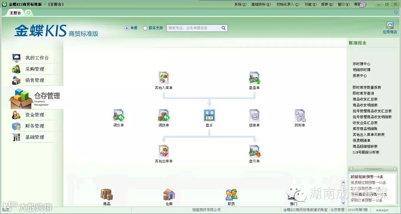
Task: Open the 盘点 stocktaking icon
Action: coord(209,115)
